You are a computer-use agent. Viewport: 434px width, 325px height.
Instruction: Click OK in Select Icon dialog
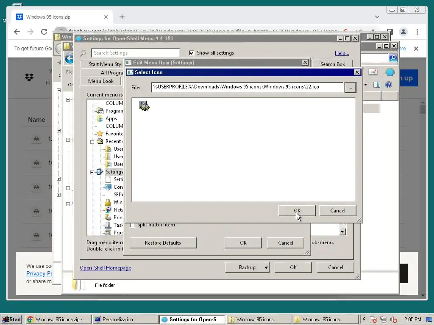(297, 211)
